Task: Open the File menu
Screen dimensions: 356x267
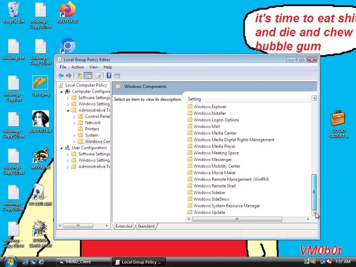Action: pyautogui.click(x=63, y=67)
